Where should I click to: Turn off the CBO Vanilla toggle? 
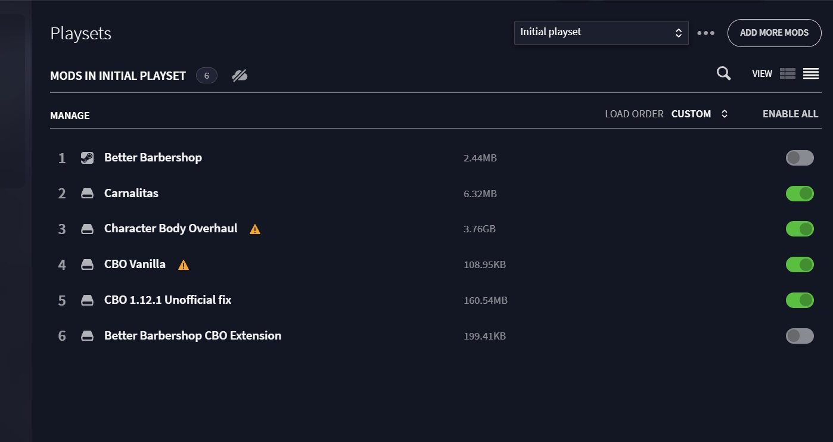click(800, 264)
